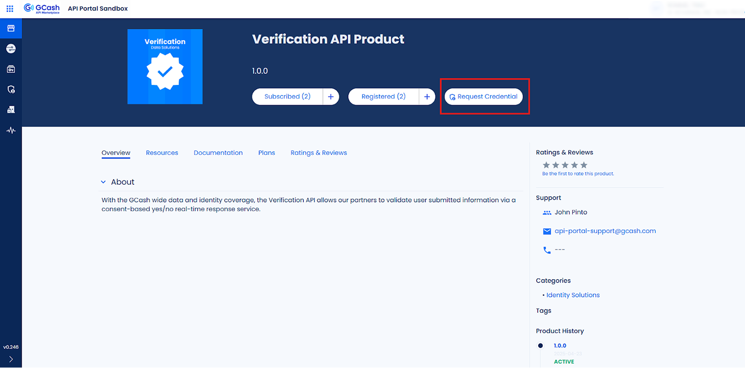Viewport: 745px width, 368px height.
Task: Click the ACTIVE status label
Action: [564, 362]
